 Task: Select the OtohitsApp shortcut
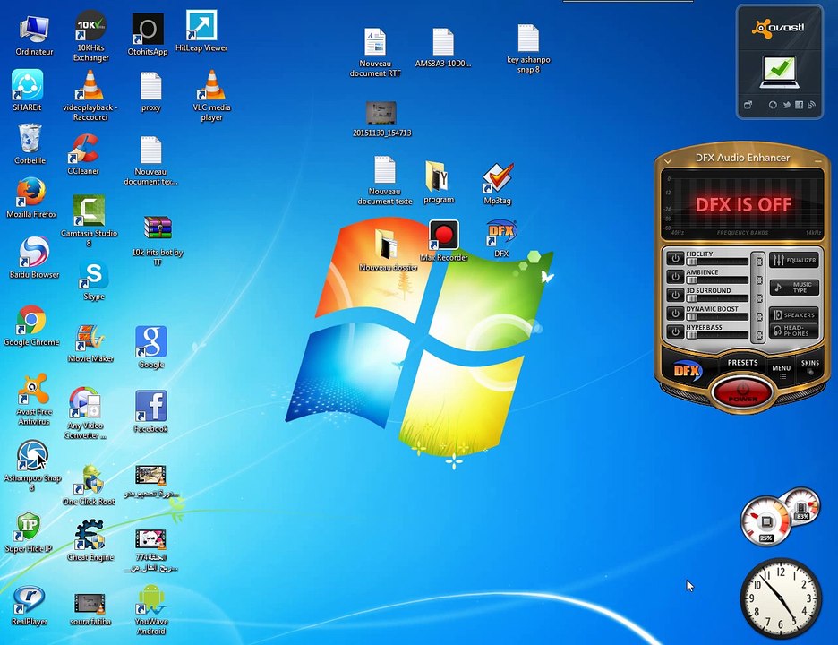pos(148,35)
